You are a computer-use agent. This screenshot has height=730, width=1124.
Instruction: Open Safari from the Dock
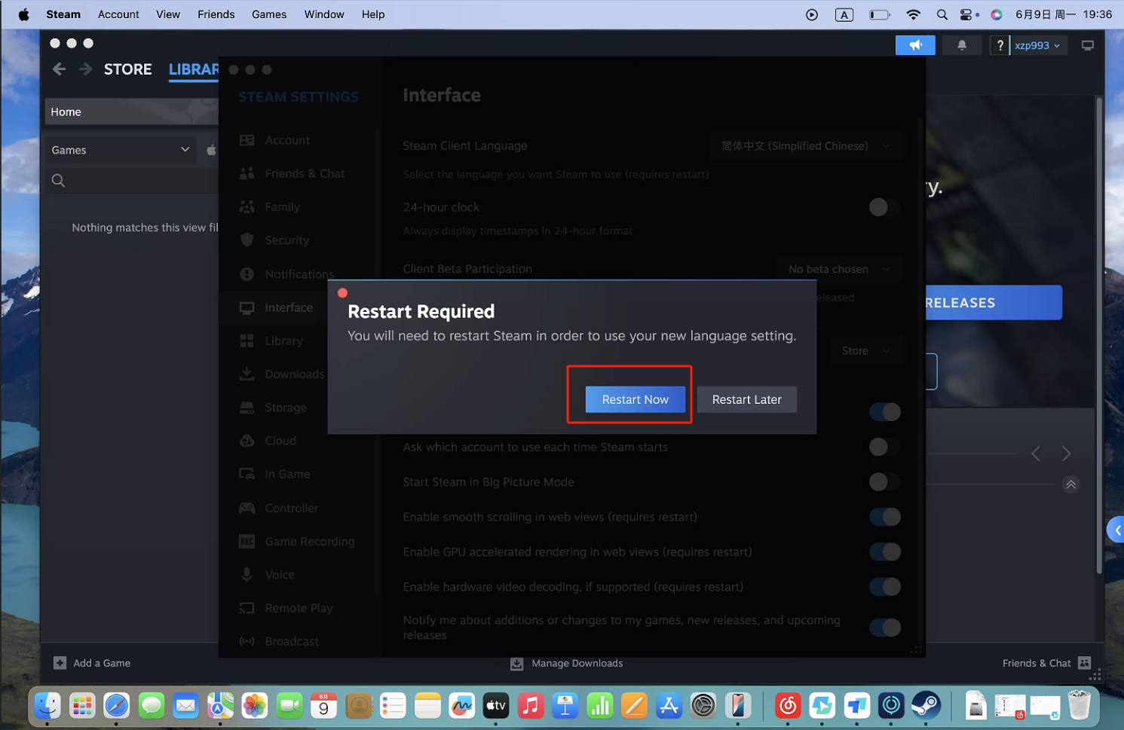[x=116, y=706]
